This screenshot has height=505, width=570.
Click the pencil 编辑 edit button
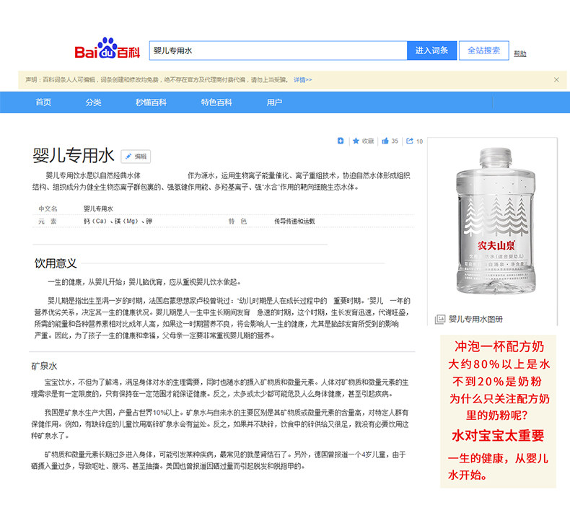point(136,157)
